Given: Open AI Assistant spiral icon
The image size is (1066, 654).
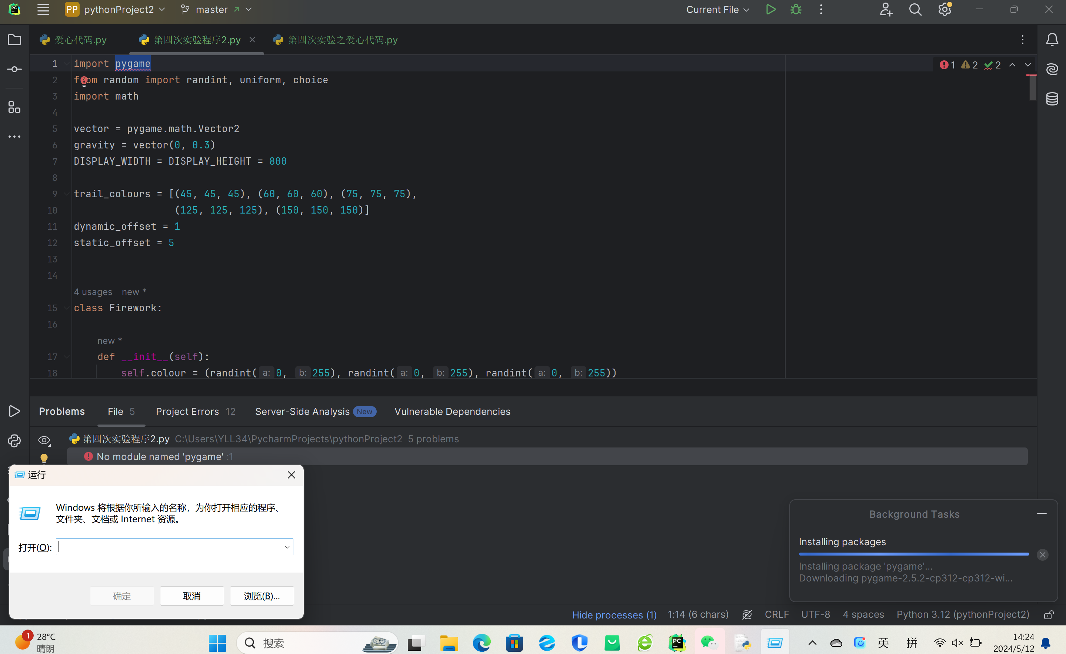Looking at the screenshot, I should click(1052, 69).
